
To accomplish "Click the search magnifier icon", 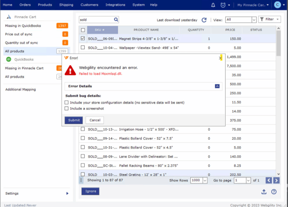I will click(116, 20).
